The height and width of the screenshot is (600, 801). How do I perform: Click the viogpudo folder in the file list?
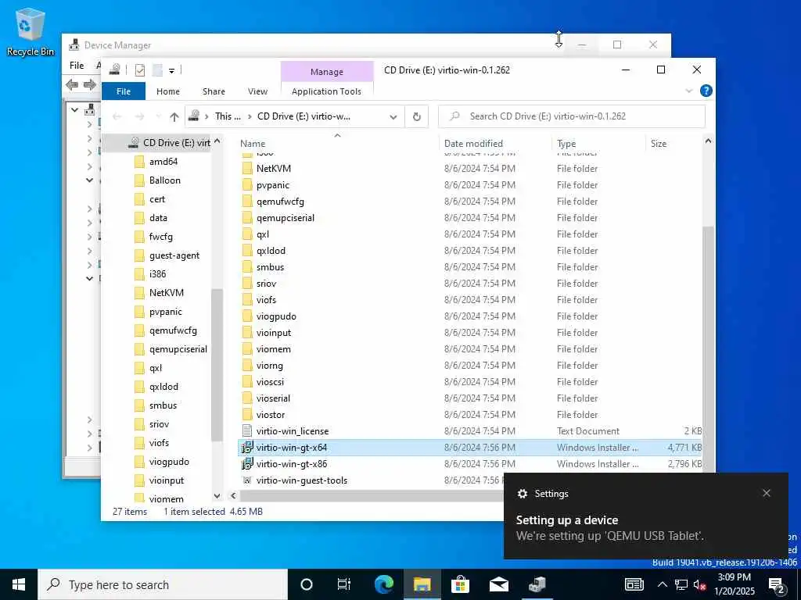(276, 316)
